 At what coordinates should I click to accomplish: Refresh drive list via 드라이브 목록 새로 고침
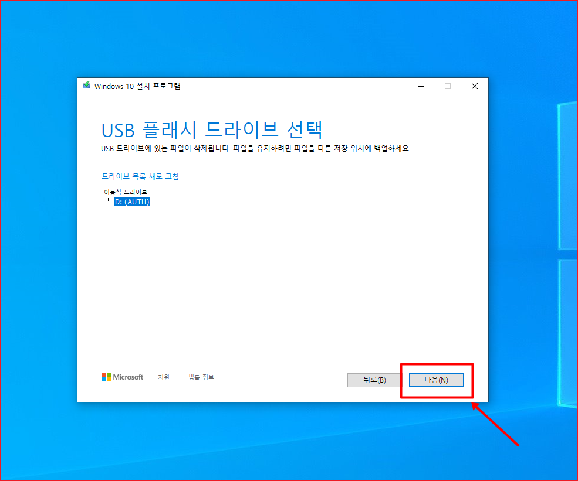click(x=140, y=176)
